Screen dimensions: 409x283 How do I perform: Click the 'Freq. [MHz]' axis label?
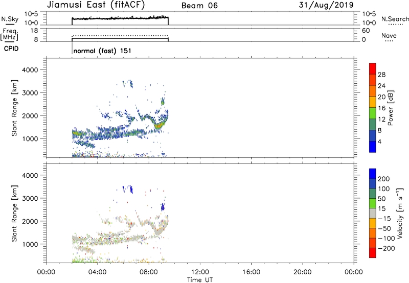click(9, 34)
